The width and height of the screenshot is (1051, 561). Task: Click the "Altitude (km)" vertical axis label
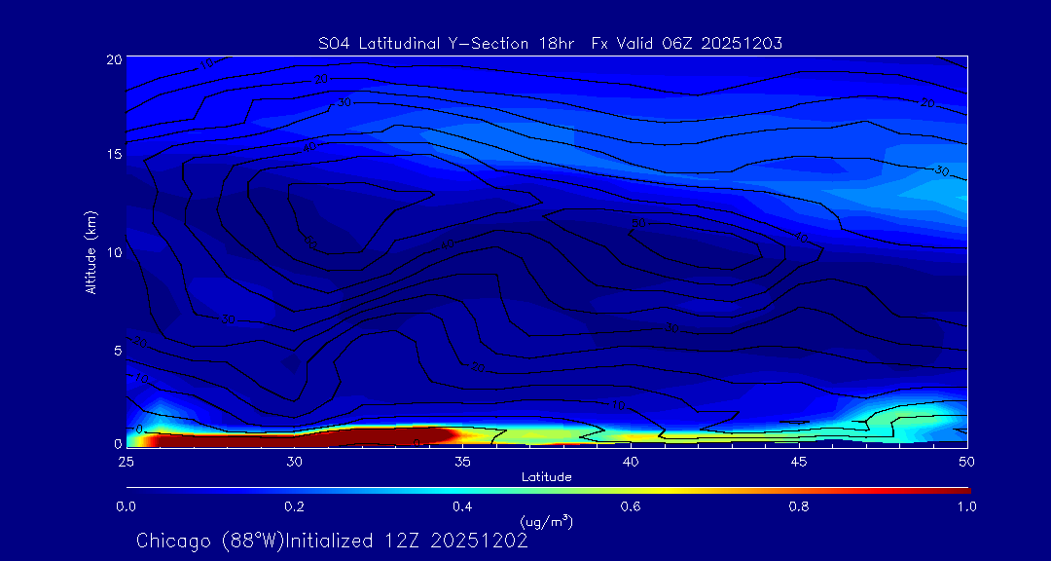click(90, 251)
